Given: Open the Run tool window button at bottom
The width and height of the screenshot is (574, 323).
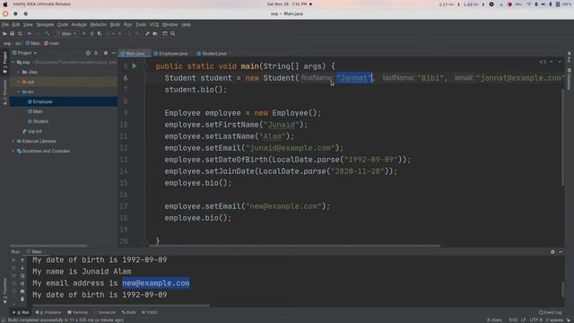Looking at the screenshot, I should pyautogui.click(x=22, y=312).
